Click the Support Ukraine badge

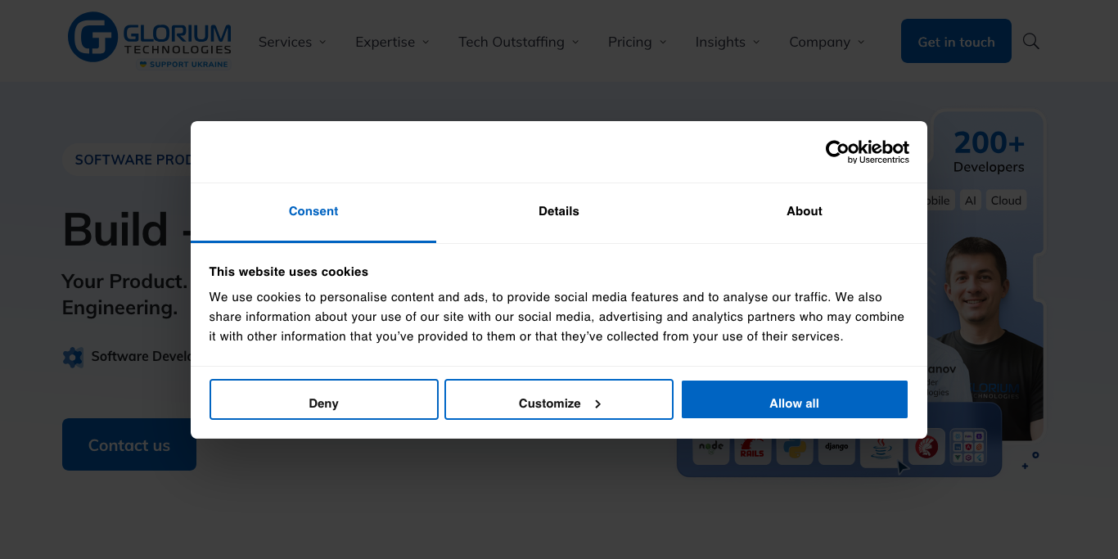[x=183, y=63]
